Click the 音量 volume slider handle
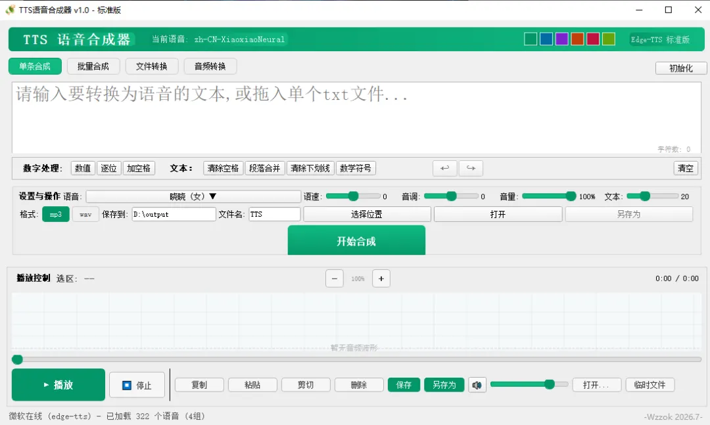 pos(571,196)
